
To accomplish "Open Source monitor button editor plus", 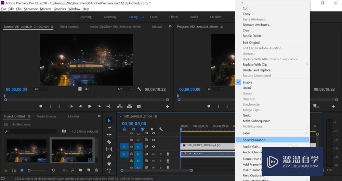I will point(167,106).
